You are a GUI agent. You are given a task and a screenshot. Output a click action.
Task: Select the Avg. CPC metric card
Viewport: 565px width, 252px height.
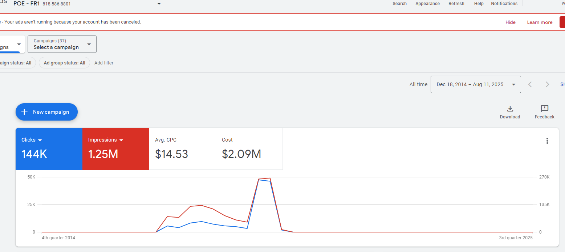point(183,149)
